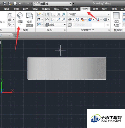This screenshot has height=128, width=125.
Task: Click the UCS View alignment icon
Action: pos(39,25)
